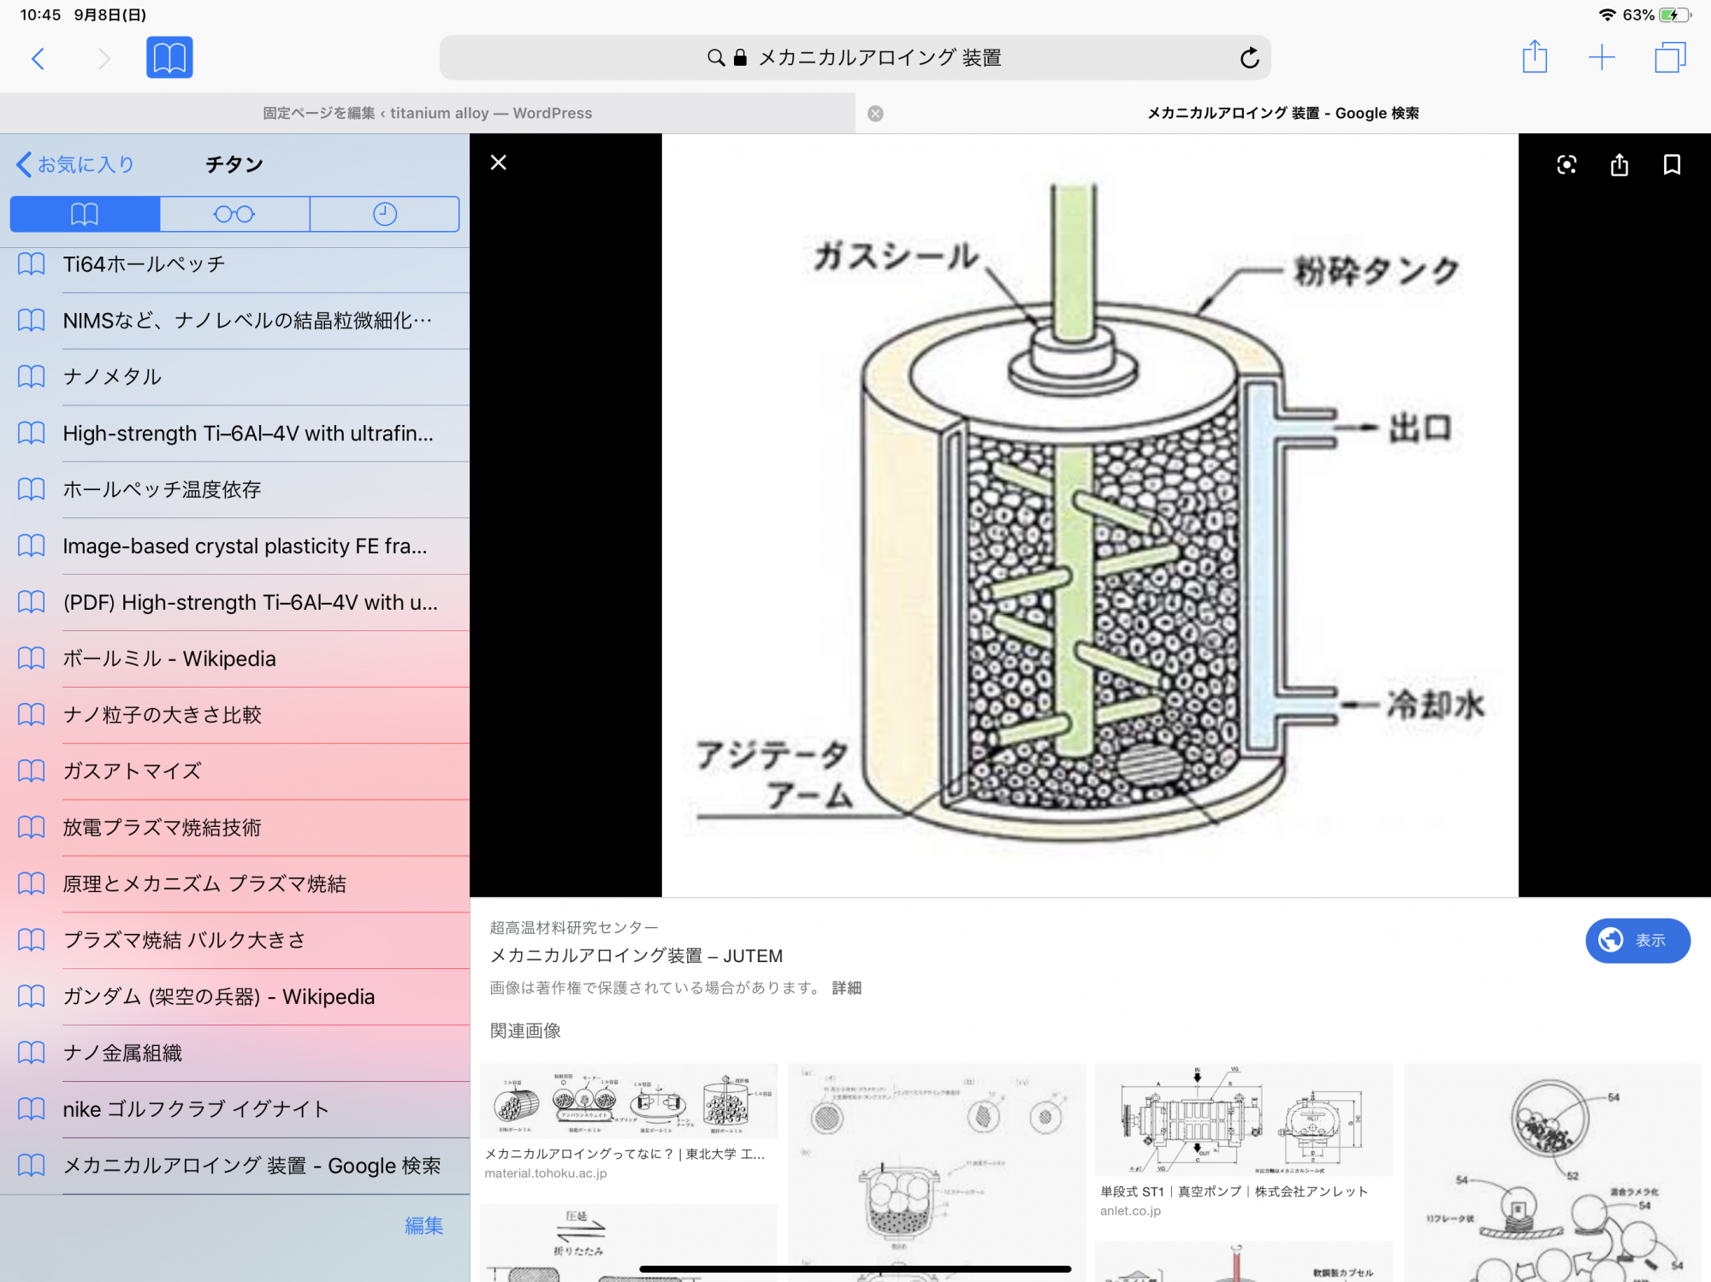Toggle the bookmarks sidebar book icon

[x=169, y=57]
